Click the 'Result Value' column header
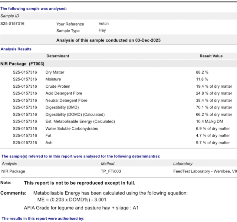Image resolution: width=237 pixels, height=222 pixels. (x=211, y=56)
